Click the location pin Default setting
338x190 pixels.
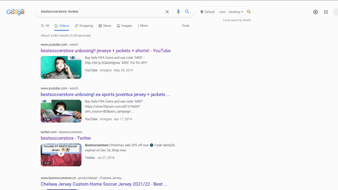pyautogui.click(x=208, y=12)
